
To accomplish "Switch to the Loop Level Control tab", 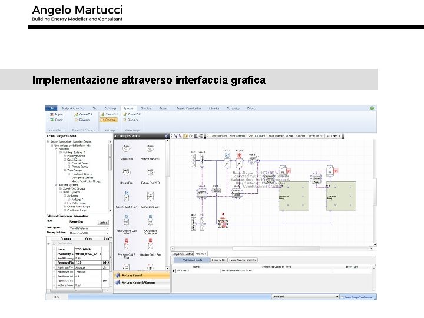I will point(183,254).
